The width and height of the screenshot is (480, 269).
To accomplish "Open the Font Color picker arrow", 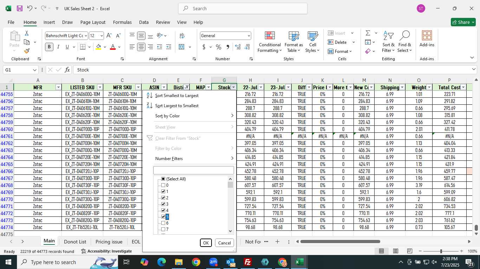I will click(119, 47).
